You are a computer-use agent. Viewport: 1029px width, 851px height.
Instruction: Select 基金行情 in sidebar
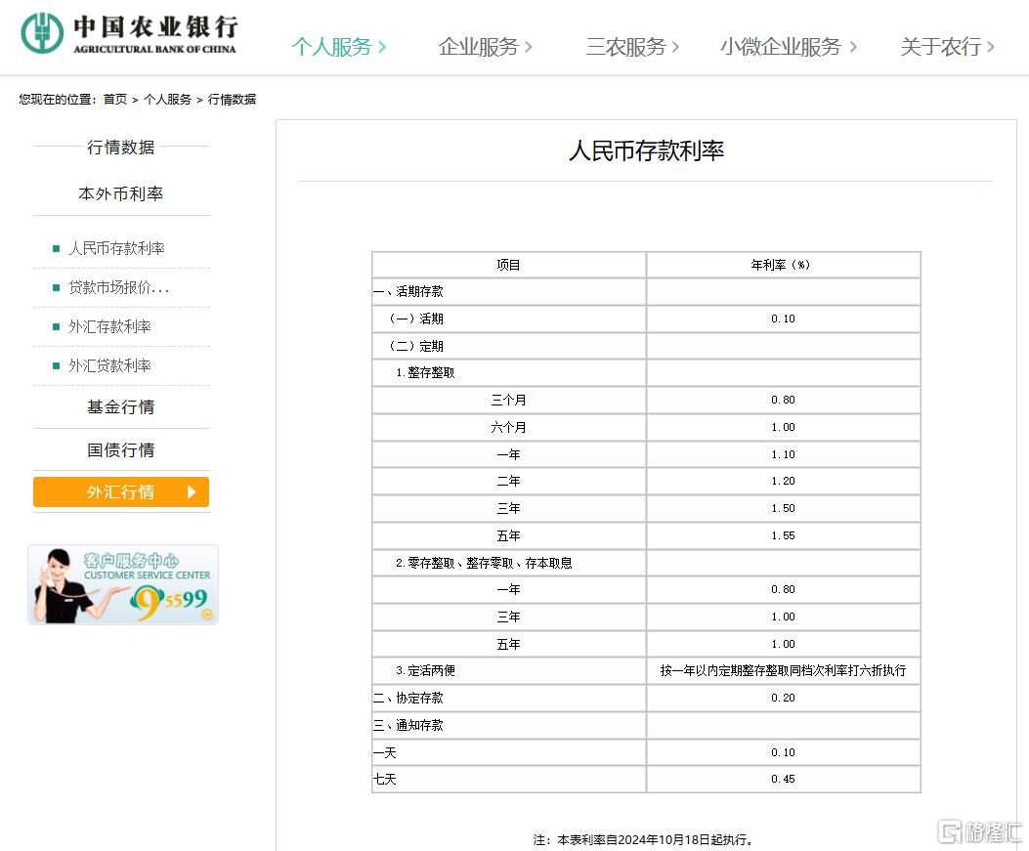point(121,407)
